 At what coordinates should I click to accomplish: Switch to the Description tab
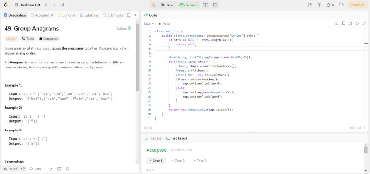[15, 15]
